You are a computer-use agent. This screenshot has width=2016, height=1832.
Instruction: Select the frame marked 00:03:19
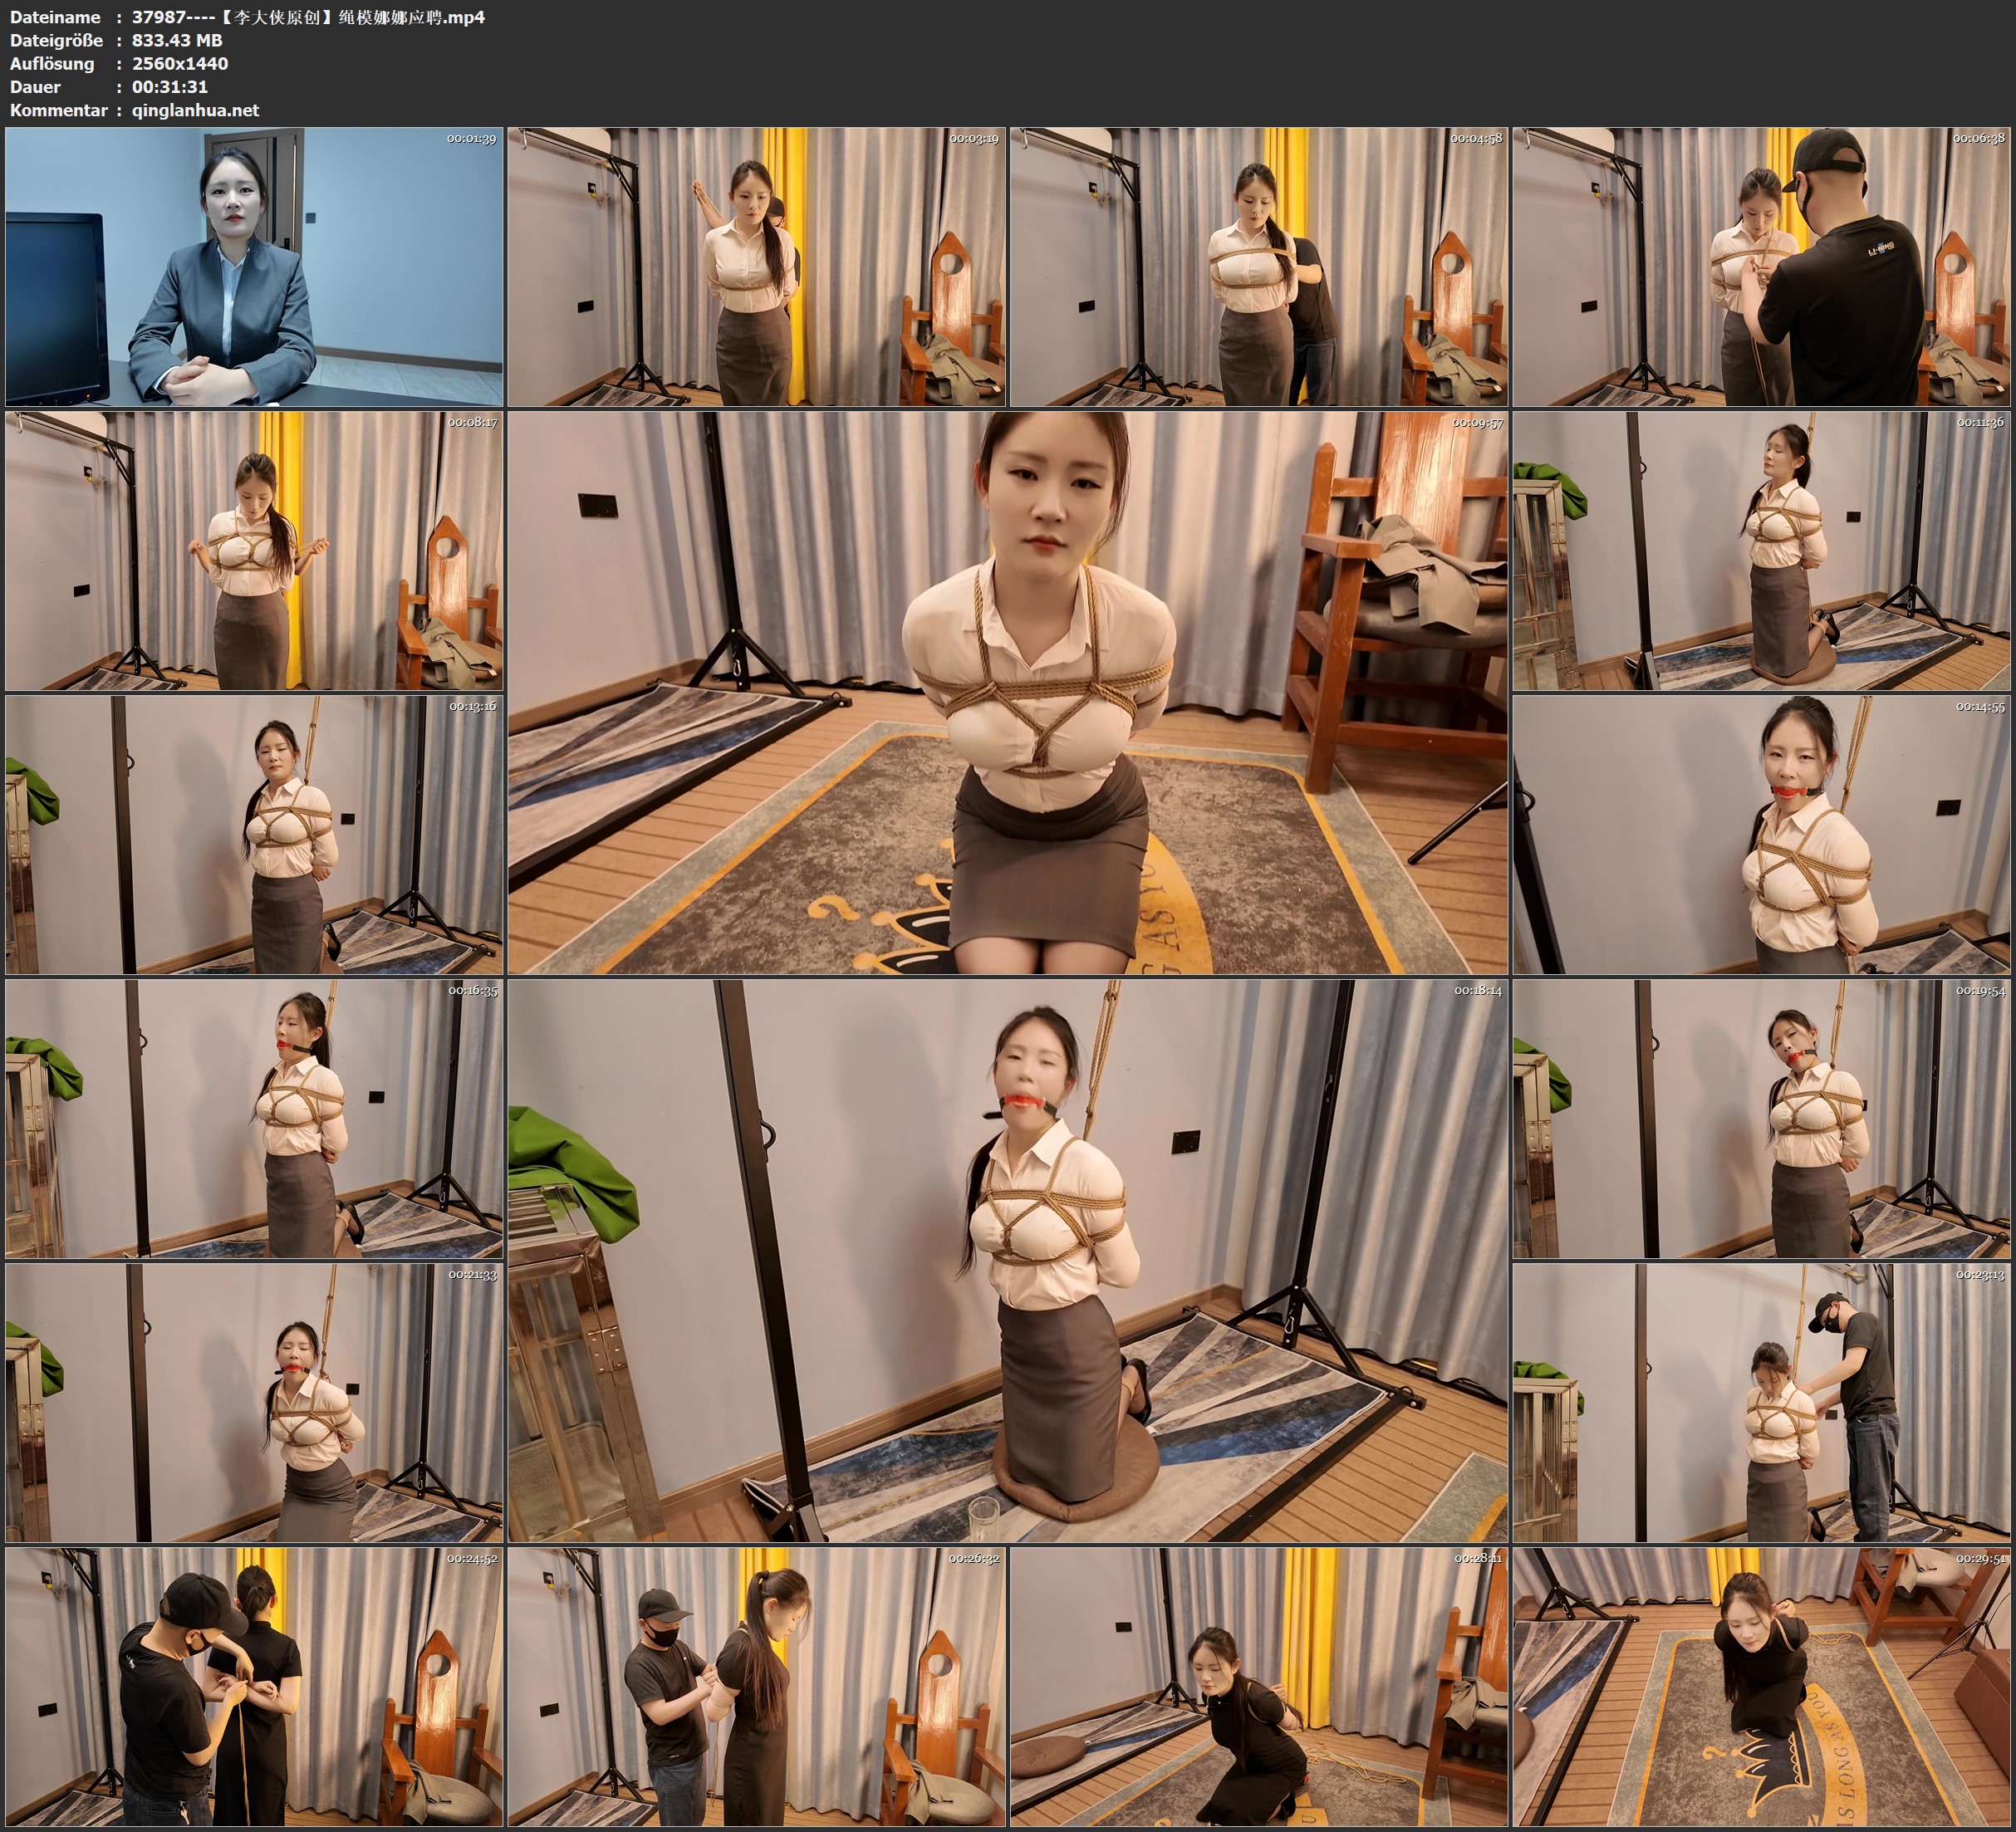coord(756,266)
